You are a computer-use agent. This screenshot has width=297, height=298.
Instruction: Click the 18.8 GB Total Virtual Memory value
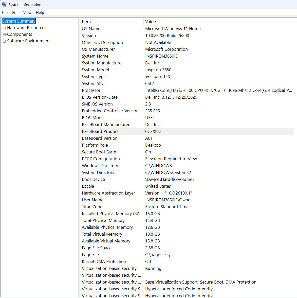[x=153, y=234]
